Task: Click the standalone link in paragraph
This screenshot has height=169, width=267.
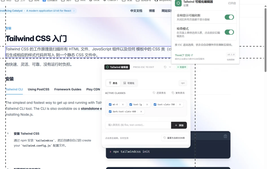Action: click(91, 108)
